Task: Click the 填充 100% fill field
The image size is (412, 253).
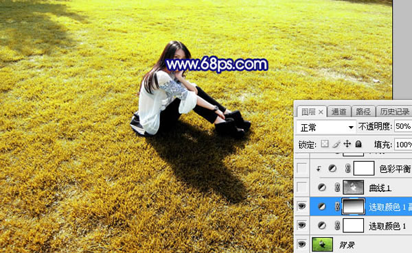Action: coord(403,145)
